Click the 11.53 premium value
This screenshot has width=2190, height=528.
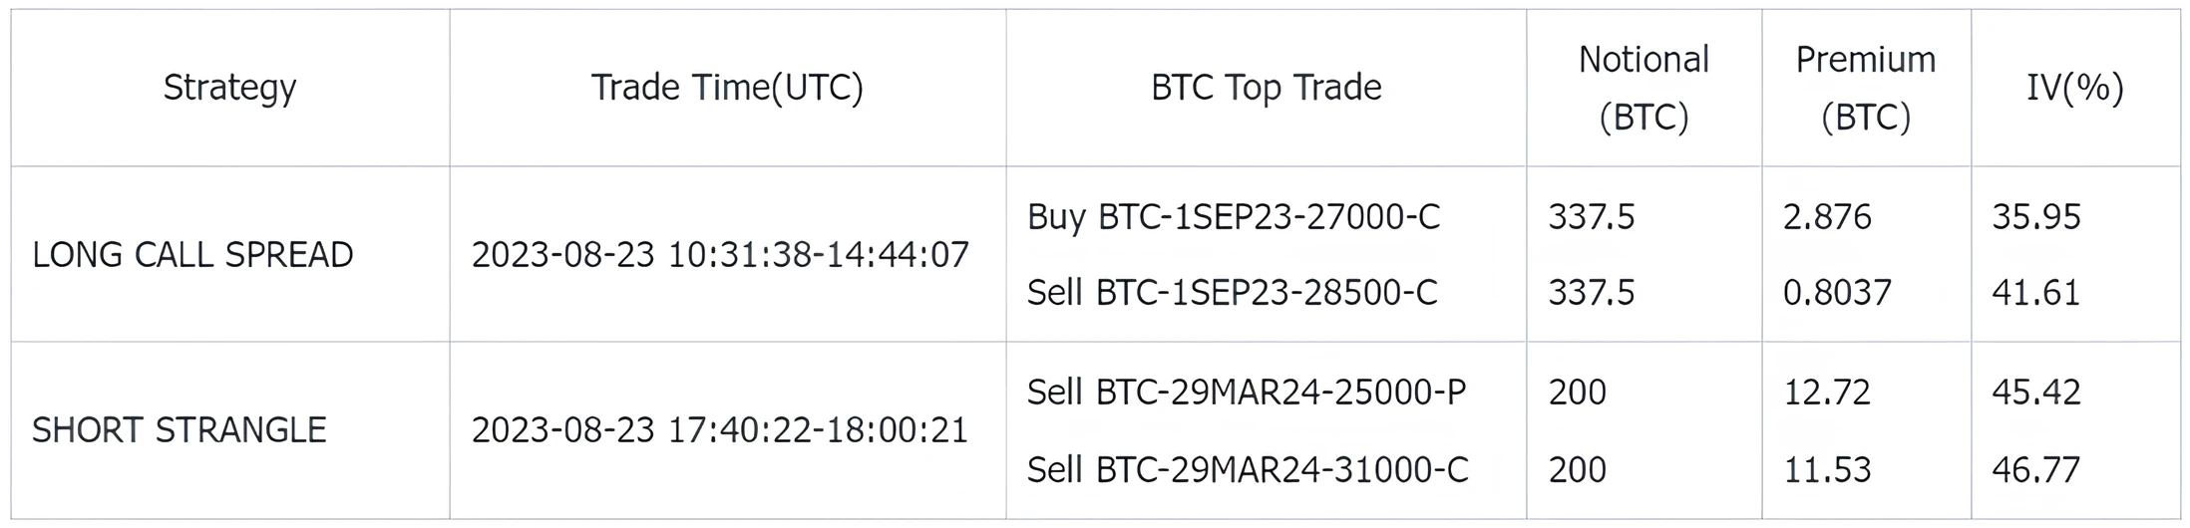click(1827, 469)
